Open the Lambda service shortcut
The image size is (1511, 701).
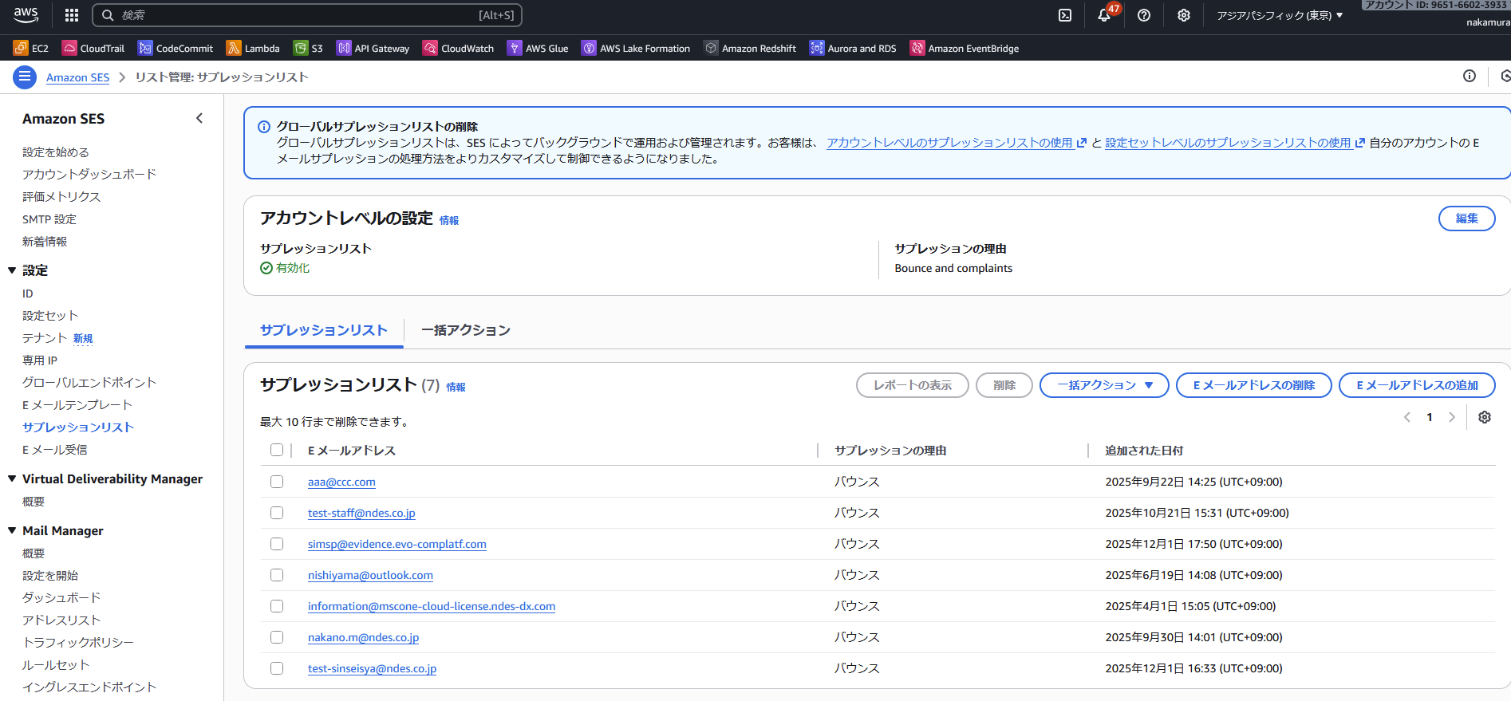coord(253,49)
